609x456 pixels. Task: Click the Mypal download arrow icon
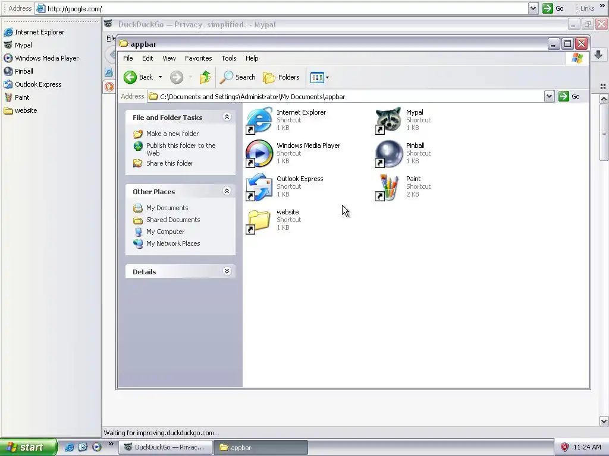point(598,55)
